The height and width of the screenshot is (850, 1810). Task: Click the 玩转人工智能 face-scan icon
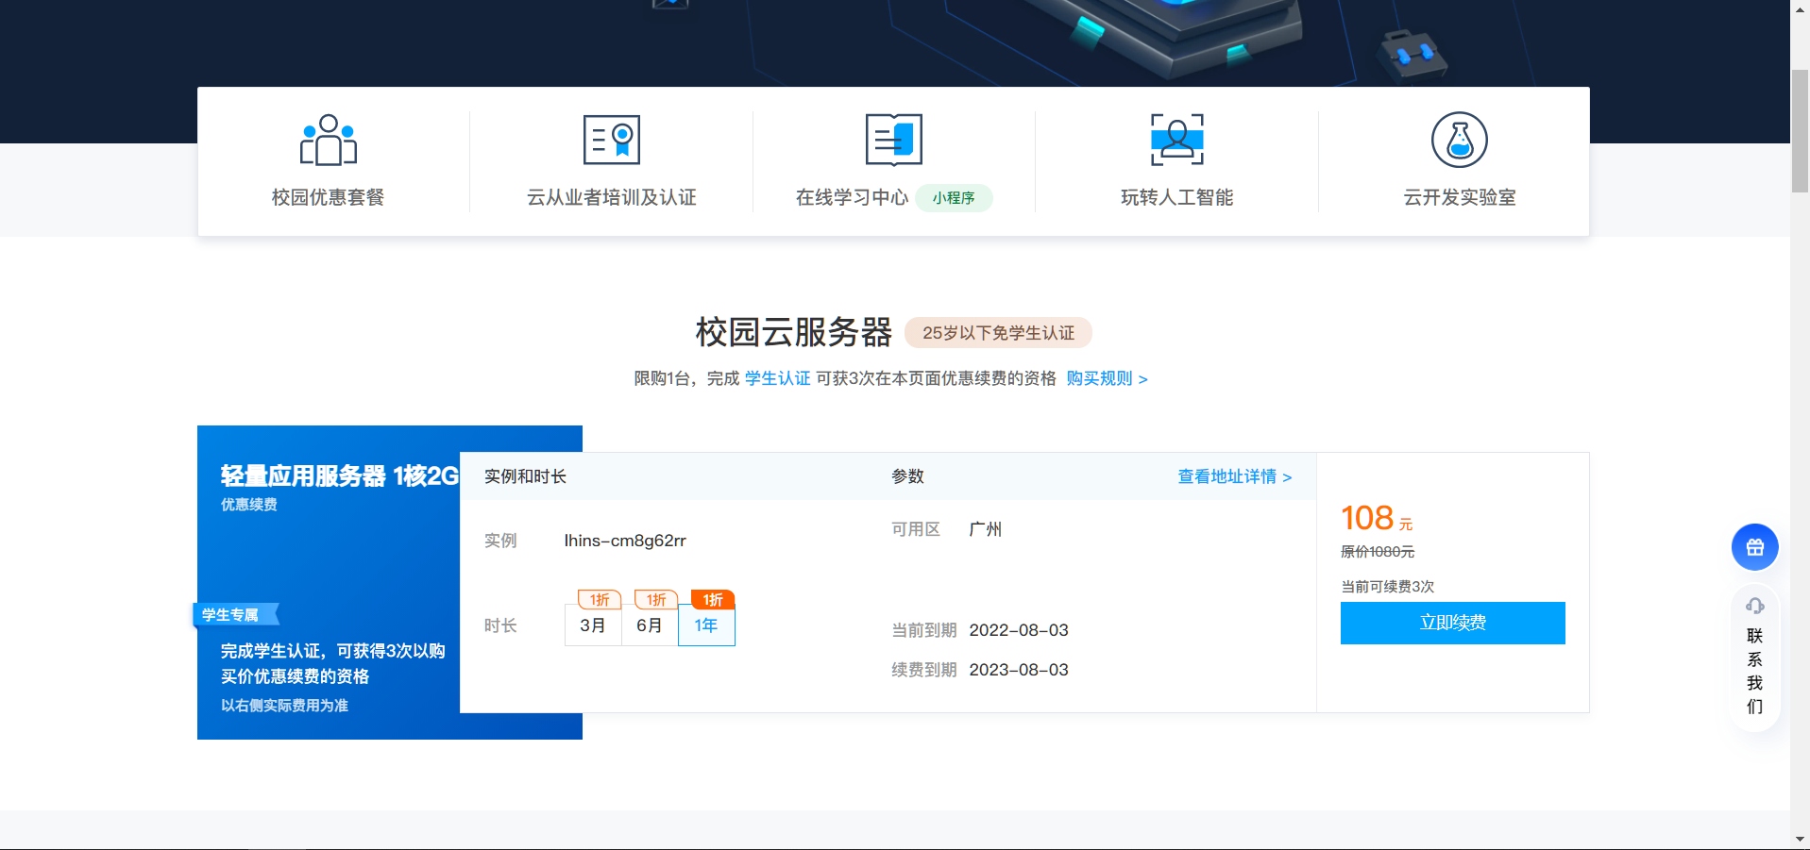click(1176, 140)
